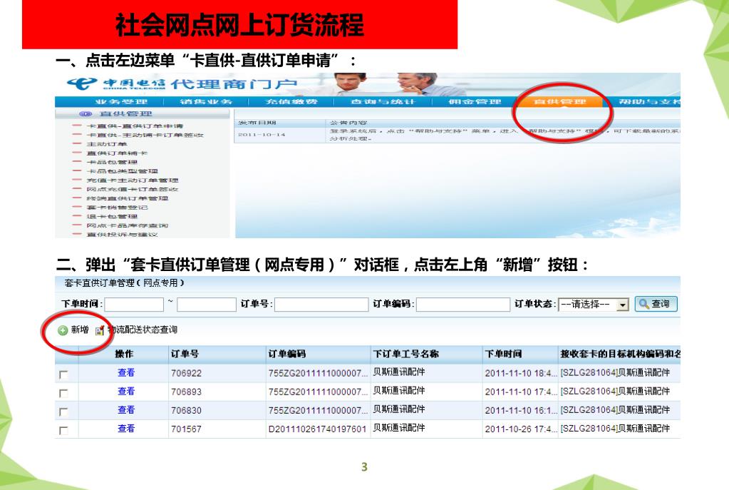The width and height of the screenshot is (729, 490).
Task: Switch to the 查询与统计 tab
Action: [x=383, y=101]
